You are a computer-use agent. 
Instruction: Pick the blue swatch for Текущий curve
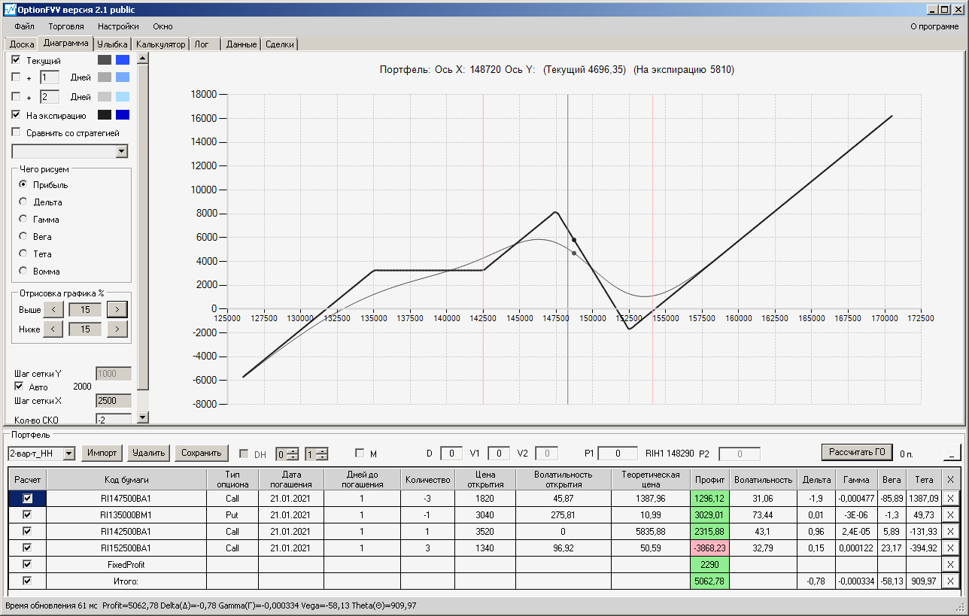tap(123, 59)
